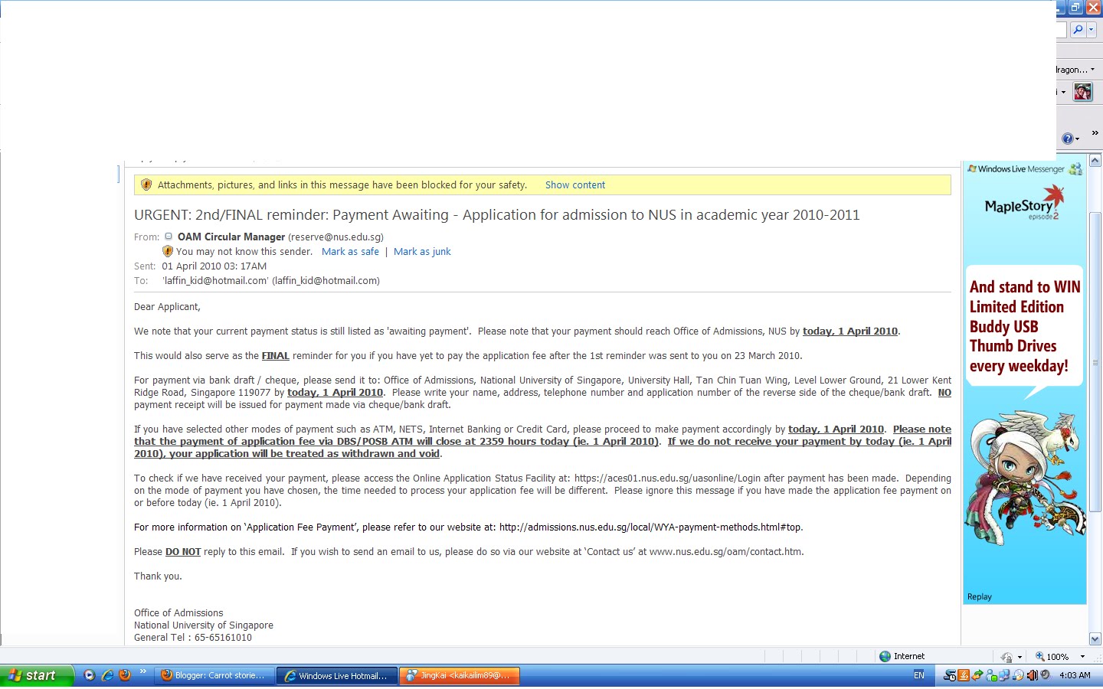Click the Internet zone status text
Screen dimensions: 1103x689
pos(909,656)
